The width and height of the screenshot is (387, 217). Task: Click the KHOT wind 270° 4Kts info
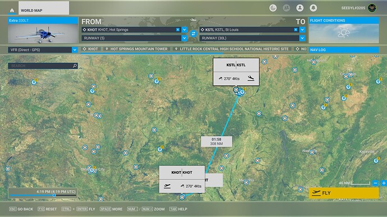pyautogui.click(x=191, y=186)
